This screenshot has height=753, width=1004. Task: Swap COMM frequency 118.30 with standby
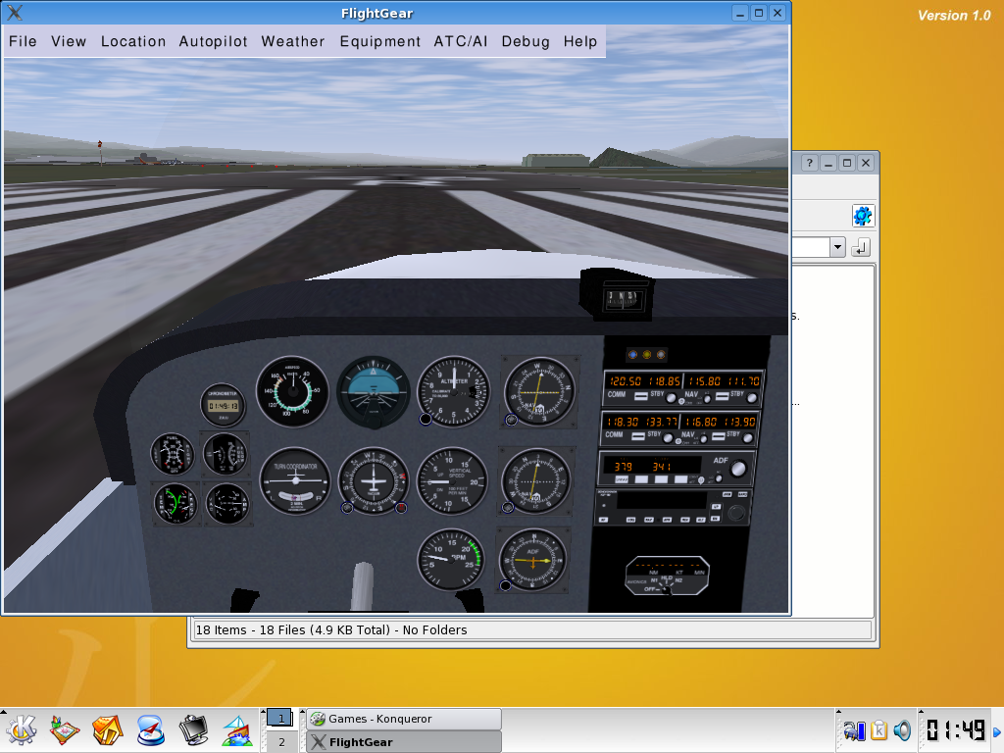click(638, 436)
